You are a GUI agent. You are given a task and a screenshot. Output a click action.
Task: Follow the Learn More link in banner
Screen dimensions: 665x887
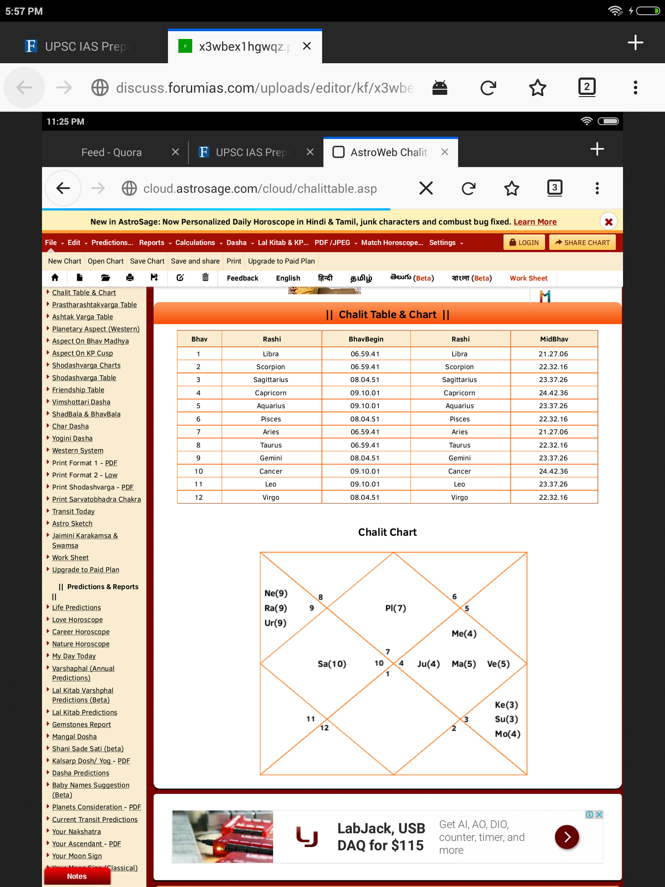[535, 222]
